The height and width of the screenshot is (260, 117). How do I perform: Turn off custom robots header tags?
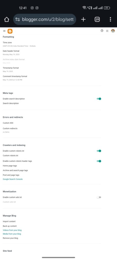99,161
